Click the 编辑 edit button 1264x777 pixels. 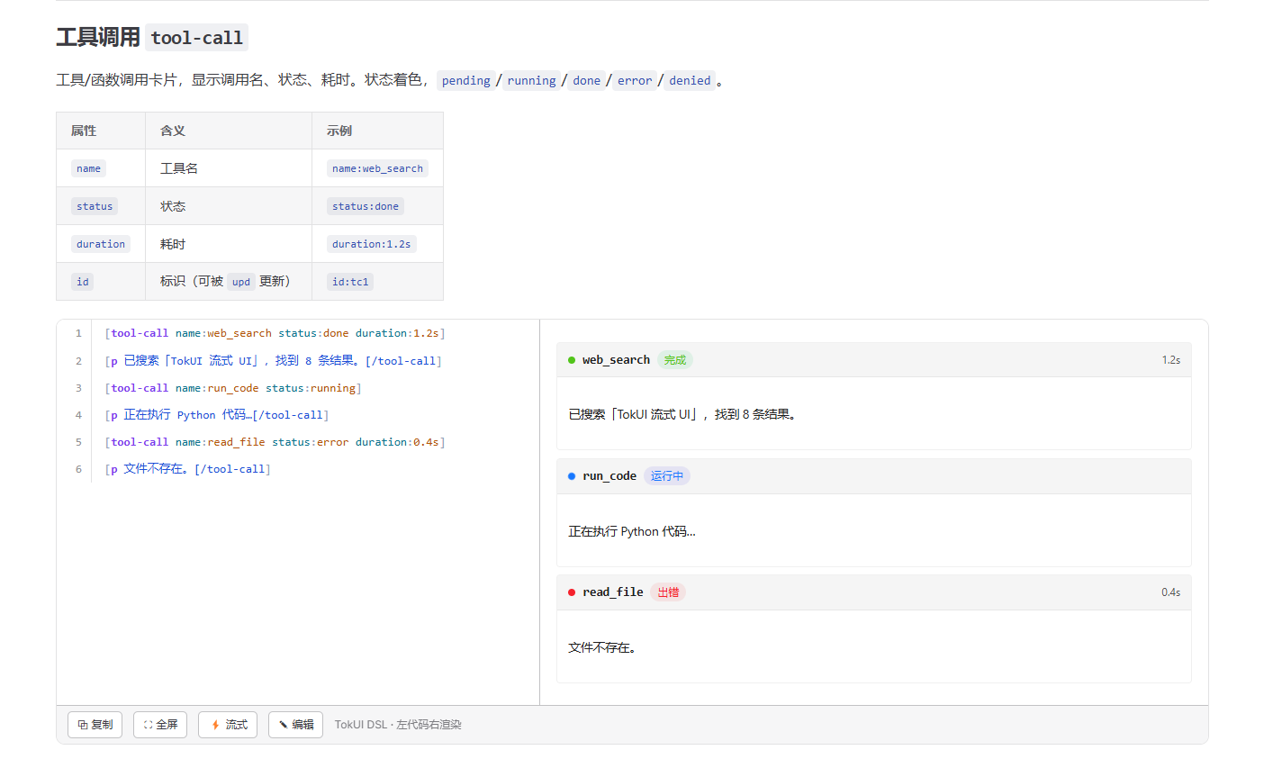coord(295,725)
